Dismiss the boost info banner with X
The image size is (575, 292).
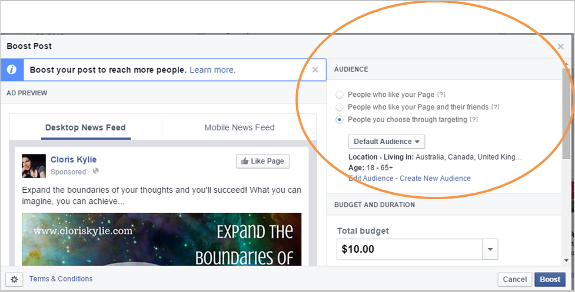[x=315, y=69]
